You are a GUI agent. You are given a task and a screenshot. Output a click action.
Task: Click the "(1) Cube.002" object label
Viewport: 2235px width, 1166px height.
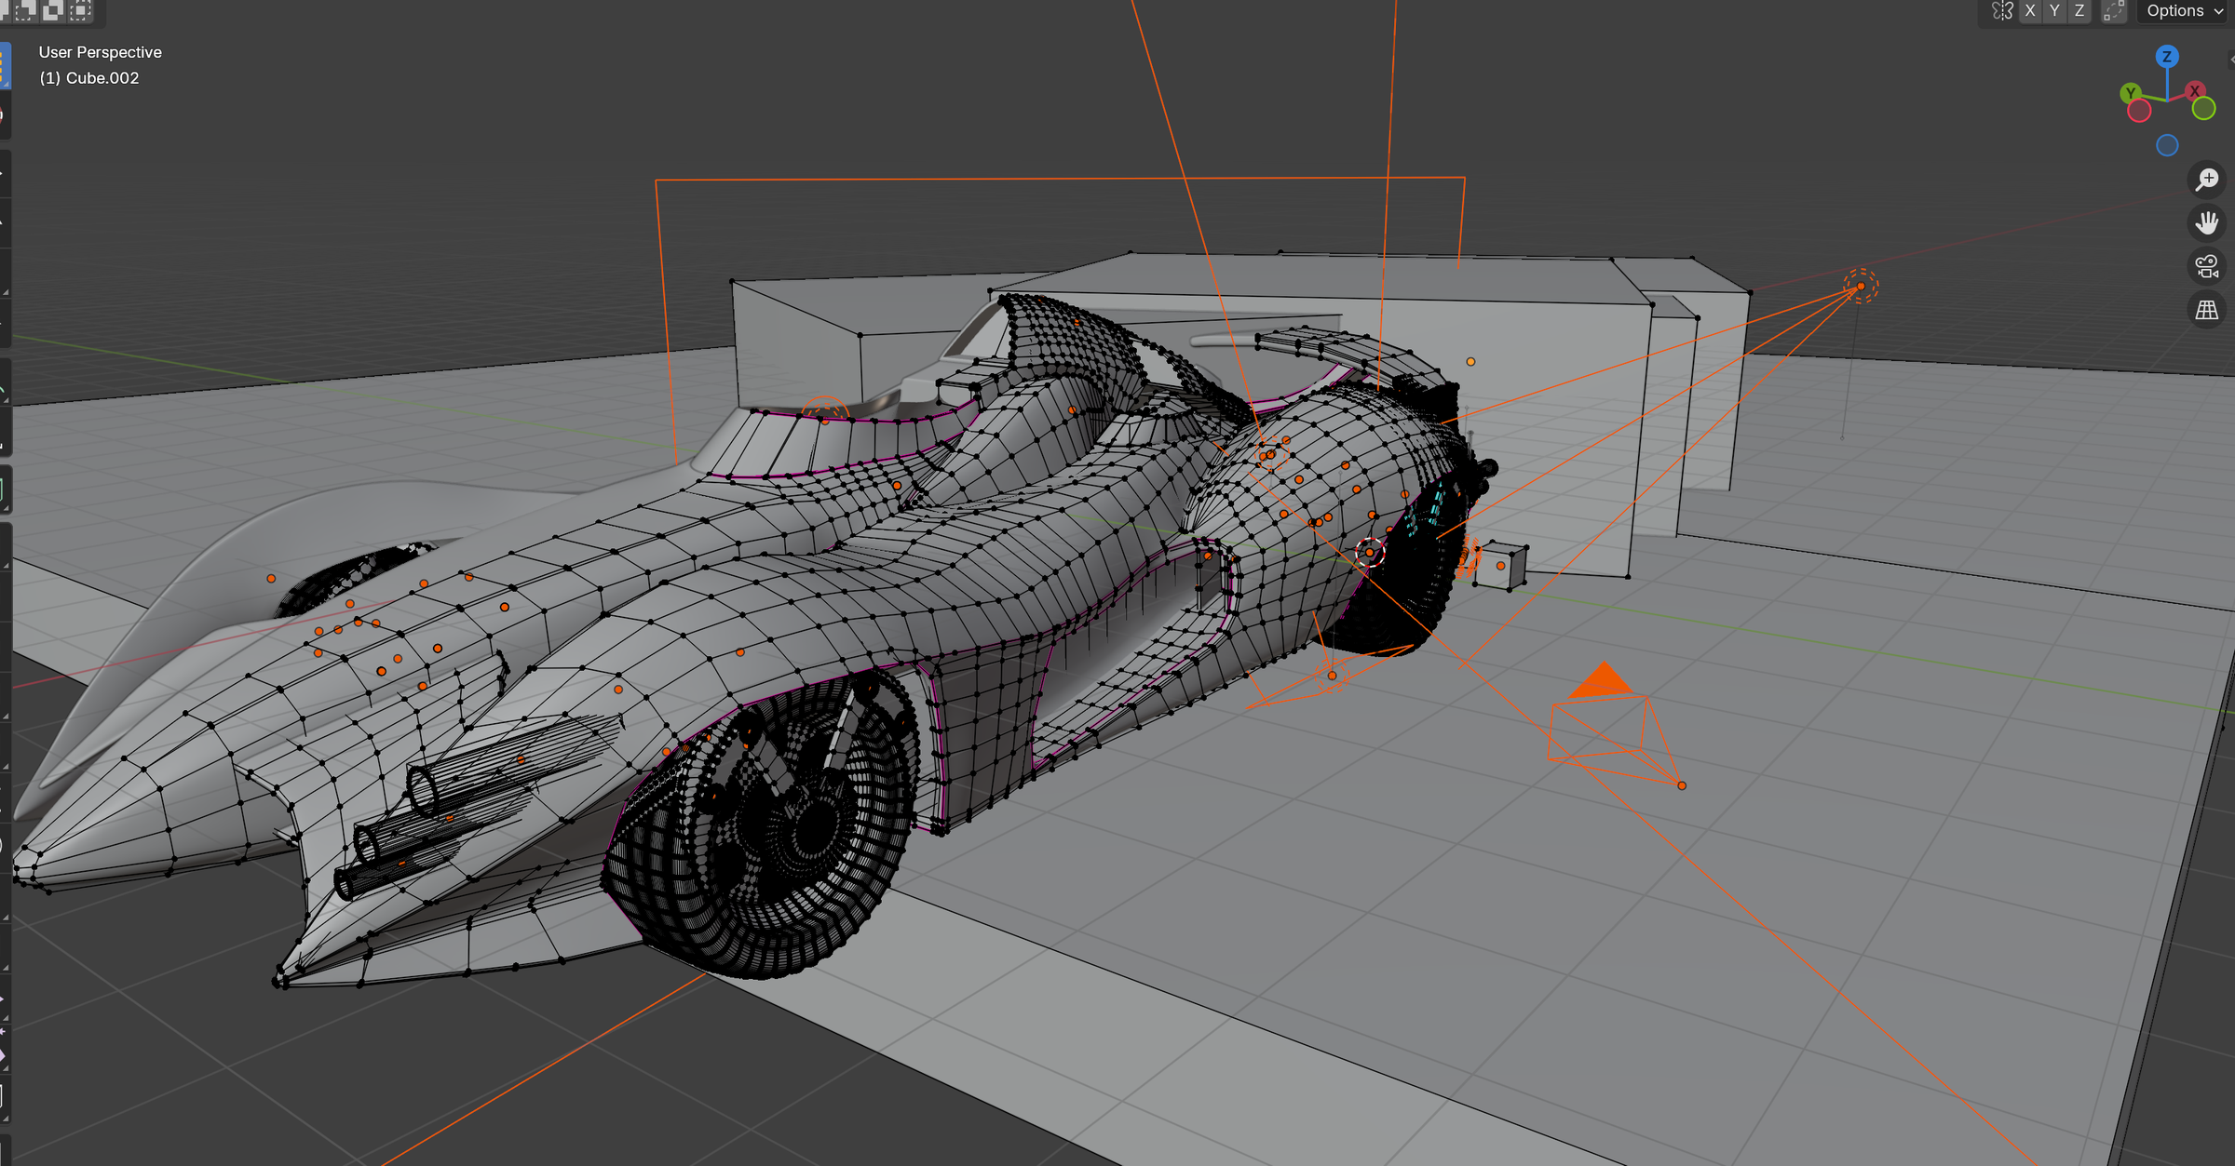tap(88, 78)
